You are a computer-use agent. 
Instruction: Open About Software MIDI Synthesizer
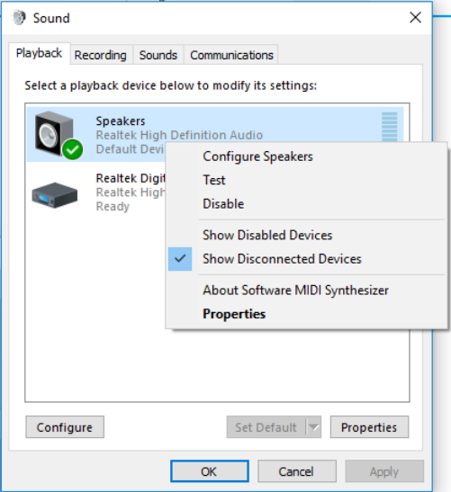coord(295,291)
